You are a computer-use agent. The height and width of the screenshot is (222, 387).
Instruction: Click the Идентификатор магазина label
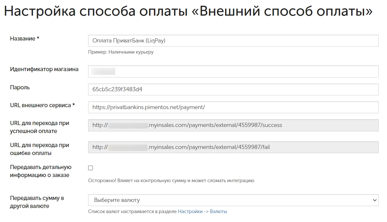coord(44,69)
